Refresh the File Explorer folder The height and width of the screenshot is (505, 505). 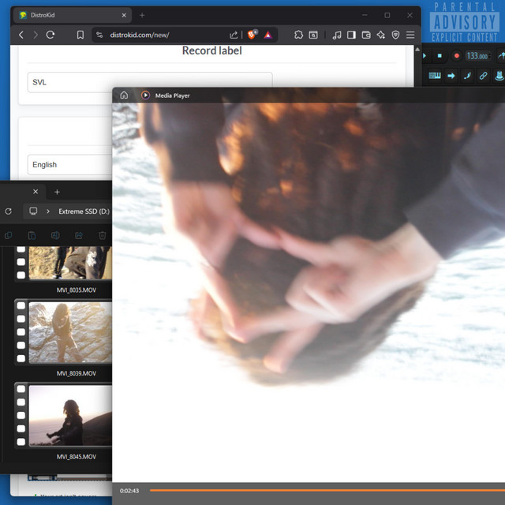point(9,211)
